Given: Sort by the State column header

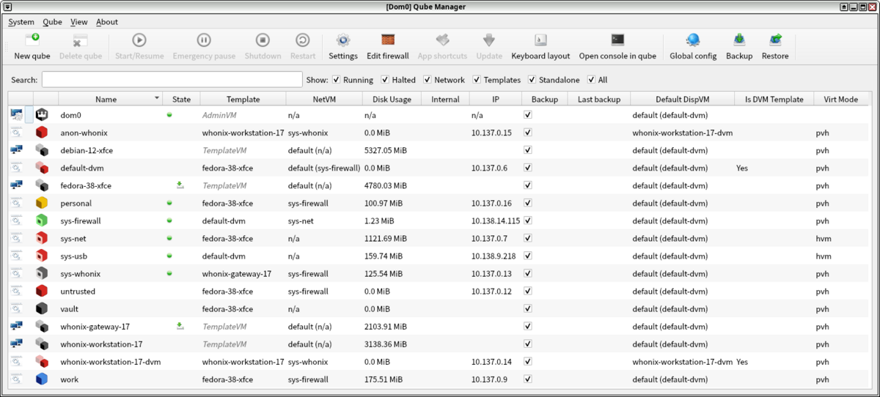Looking at the screenshot, I should pyautogui.click(x=181, y=99).
